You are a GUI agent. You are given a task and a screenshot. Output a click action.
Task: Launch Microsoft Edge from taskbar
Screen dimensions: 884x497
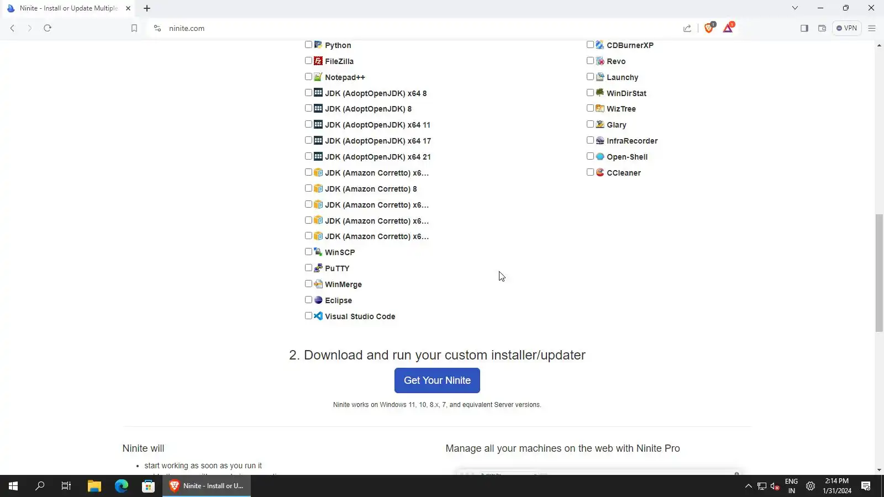click(x=121, y=486)
